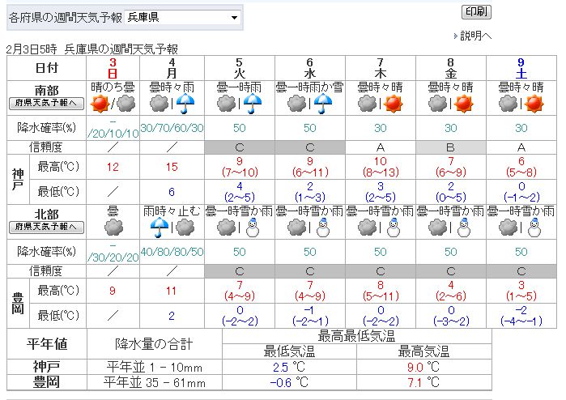Open the prefecture dropdown showing 兵庫県
The image size is (566, 400).
(x=183, y=17)
